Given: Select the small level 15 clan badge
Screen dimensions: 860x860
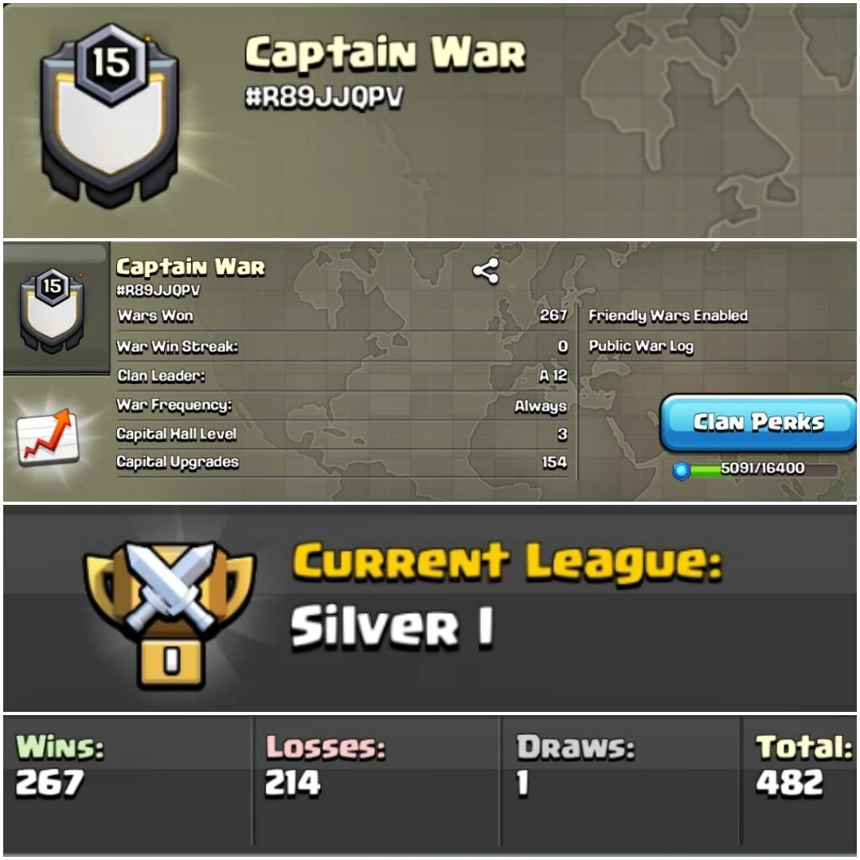Looking at the screenshot, I should click(52, 311).
